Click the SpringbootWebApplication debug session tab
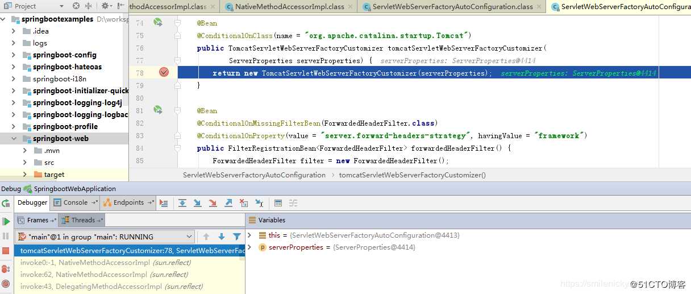 69,188
